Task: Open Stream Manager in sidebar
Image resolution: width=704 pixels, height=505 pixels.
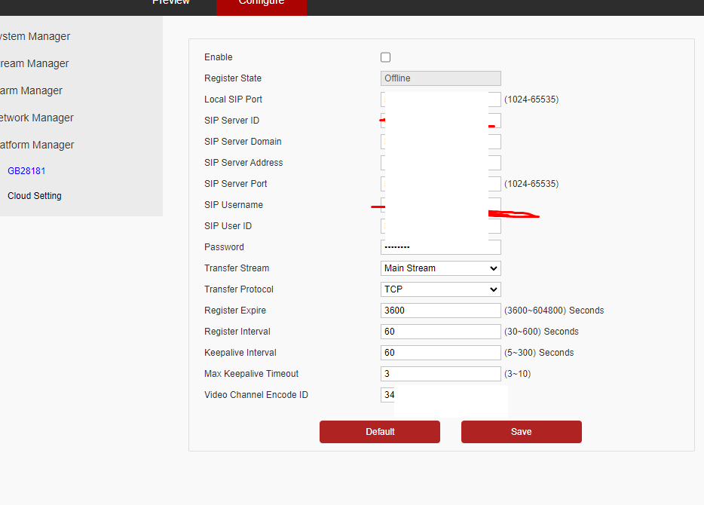Action: [34, 64]
